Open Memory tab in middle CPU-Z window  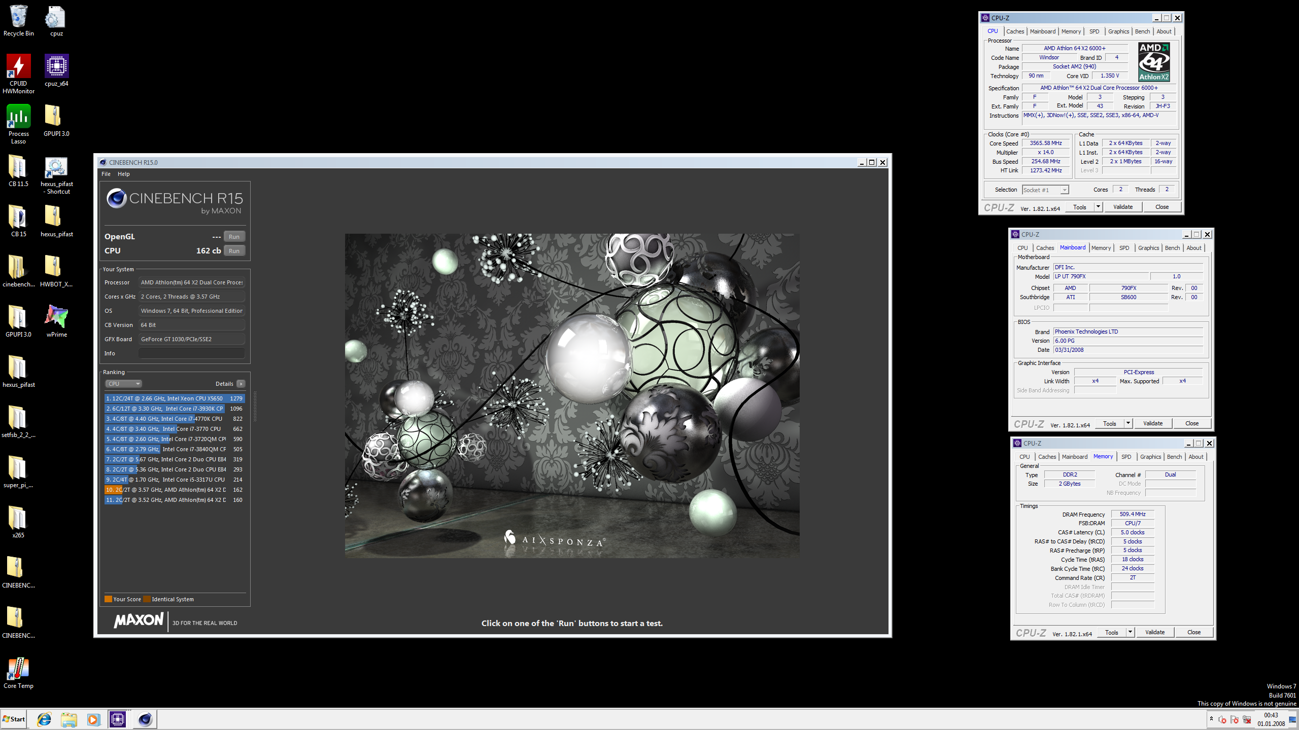click(x=1101, y=248)
